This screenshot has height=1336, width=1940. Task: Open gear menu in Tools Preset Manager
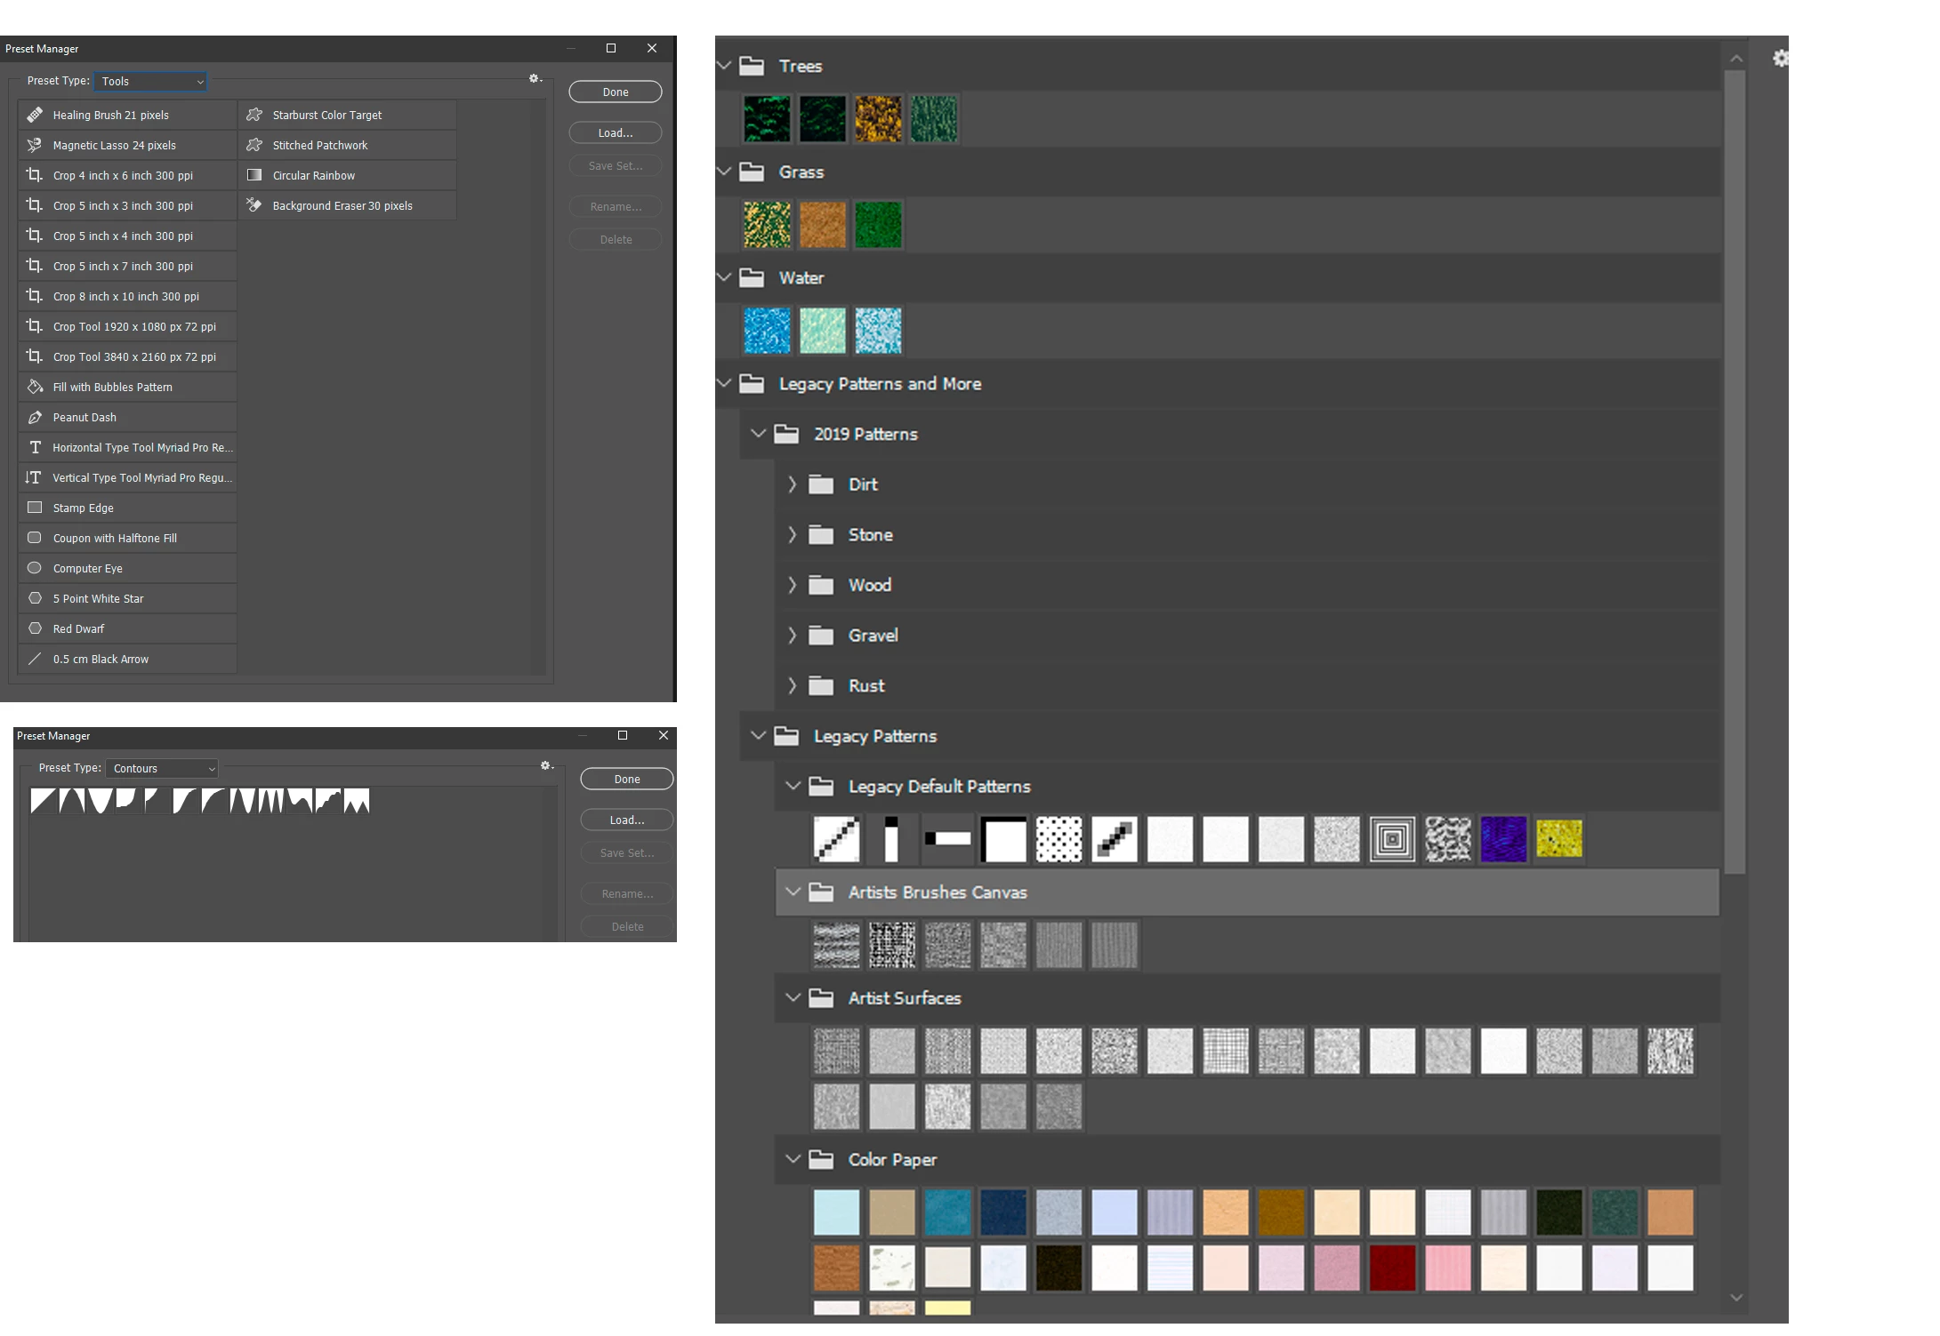click(x=535, y=79)
